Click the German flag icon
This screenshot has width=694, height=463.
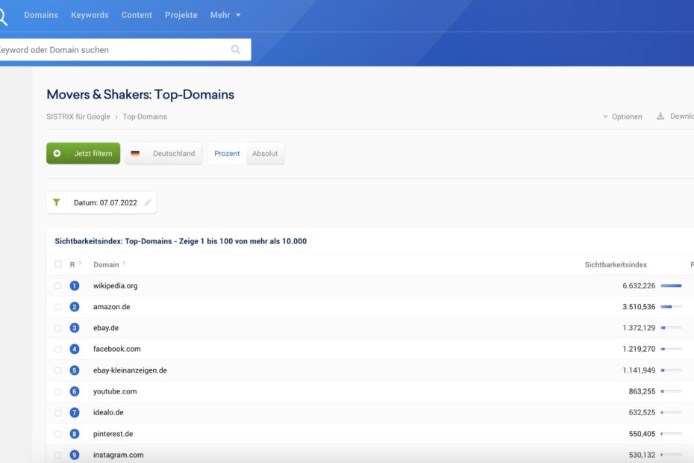click(x=135, y=153)
